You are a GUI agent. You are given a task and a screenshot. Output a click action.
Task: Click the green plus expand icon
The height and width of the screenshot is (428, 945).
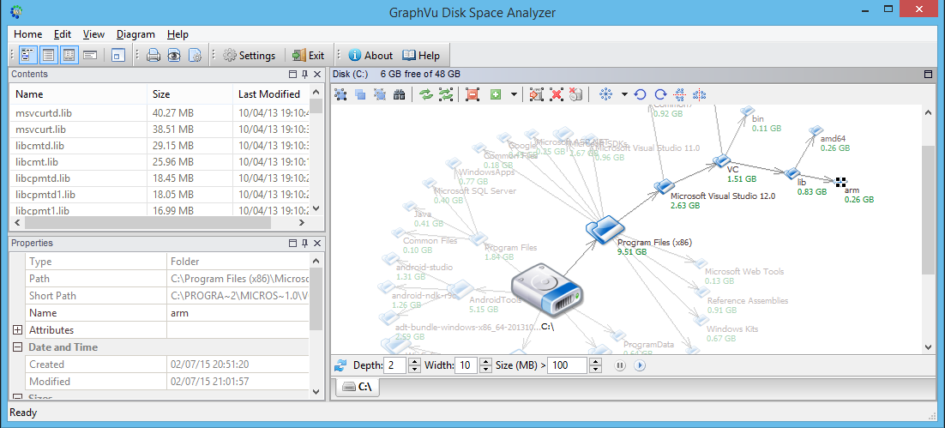click(496, 94)
